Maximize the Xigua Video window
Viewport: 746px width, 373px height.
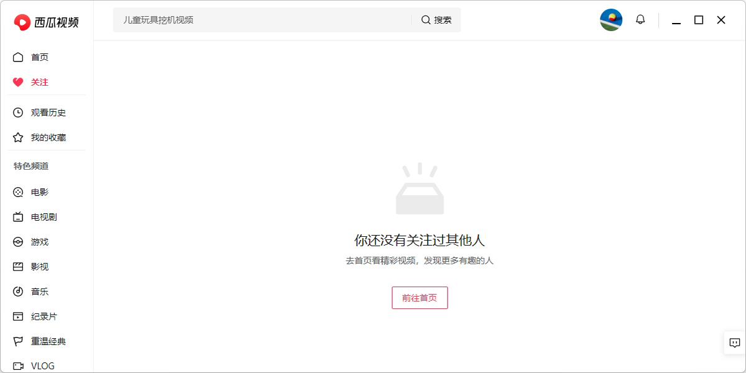[x=699, y=20]
